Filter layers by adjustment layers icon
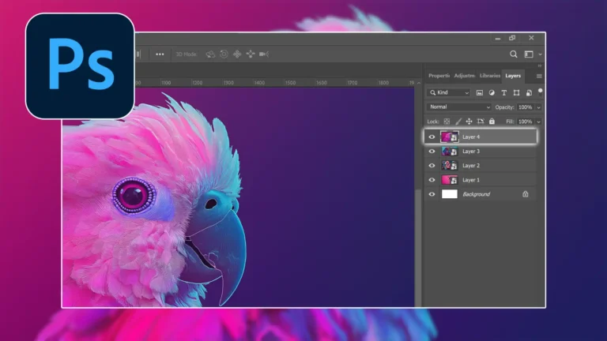Image resolution: width=607 pixels, height=341 pixels. tap(492, 93)
